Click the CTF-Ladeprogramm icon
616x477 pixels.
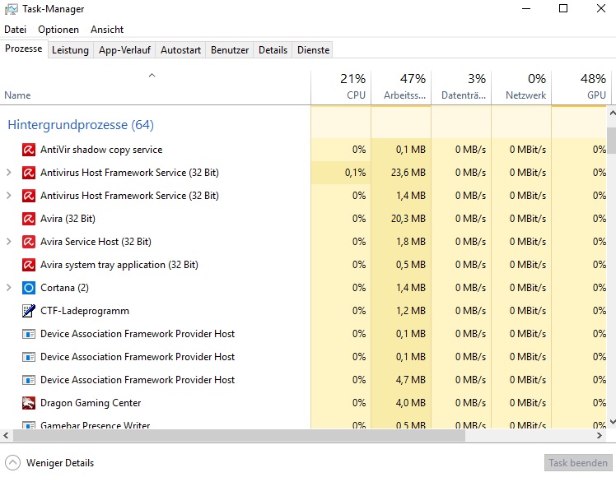[28, 311]
